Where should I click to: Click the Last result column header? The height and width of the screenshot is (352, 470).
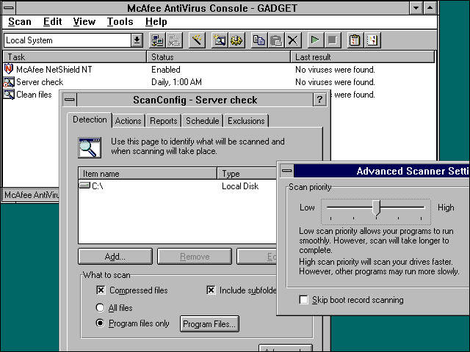(x=363, y=57)
